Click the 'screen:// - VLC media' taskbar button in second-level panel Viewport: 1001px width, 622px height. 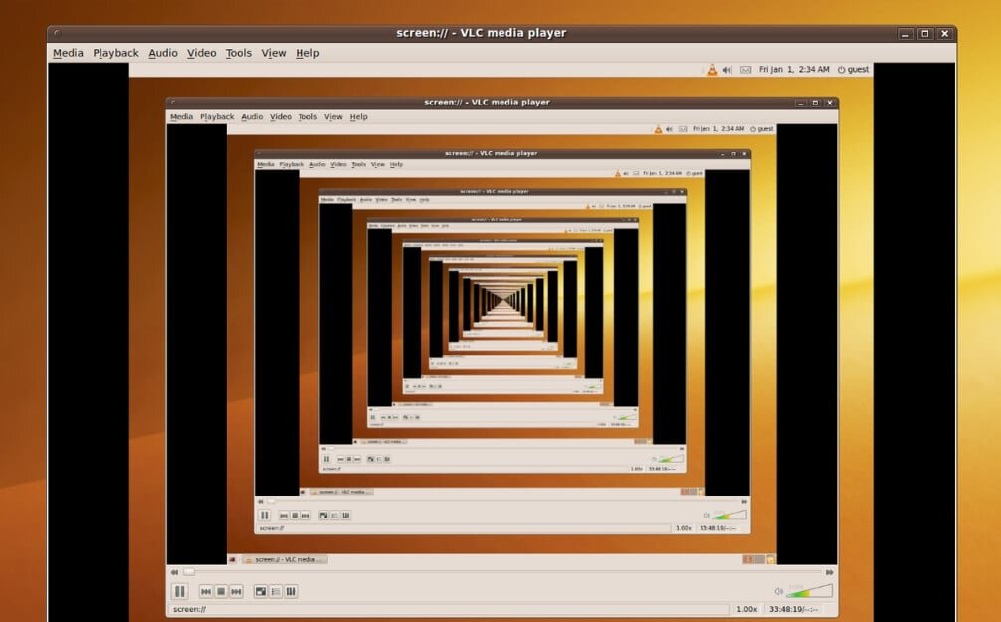coord(285,559)
